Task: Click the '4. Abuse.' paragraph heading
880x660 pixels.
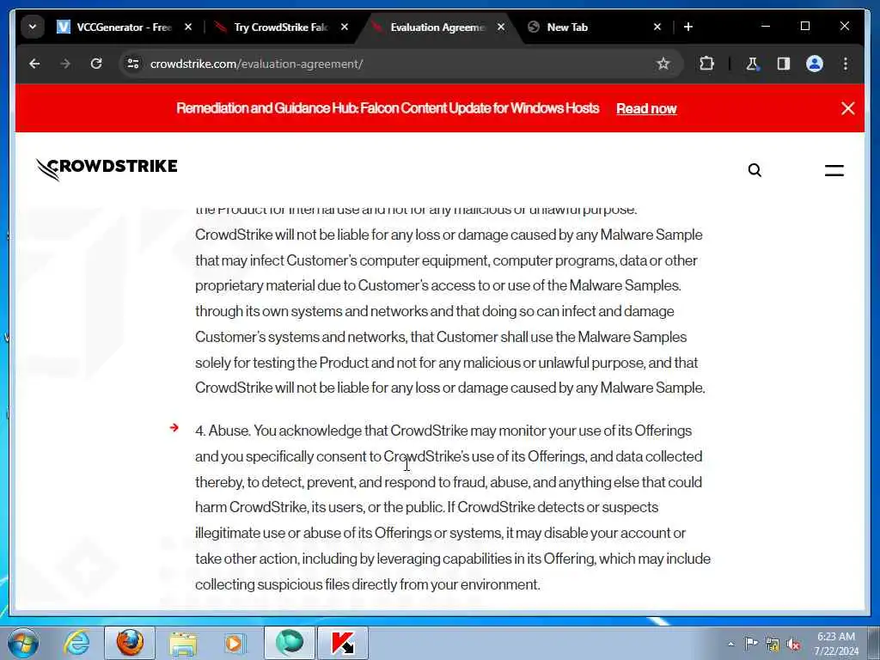Action: (223, 431)
